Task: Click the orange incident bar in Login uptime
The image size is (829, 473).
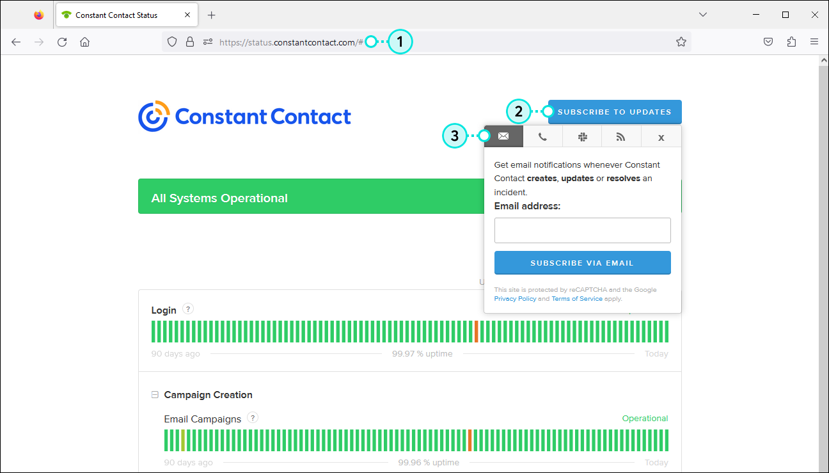Action: coord(476,332)
